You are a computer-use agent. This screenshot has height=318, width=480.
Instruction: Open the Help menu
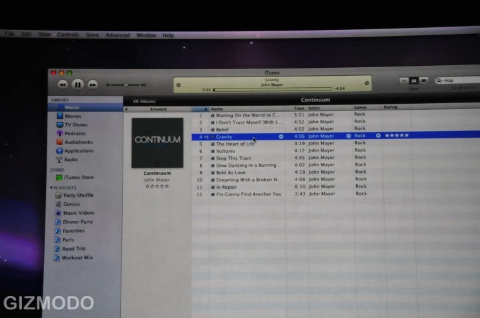tap(168, 35)
